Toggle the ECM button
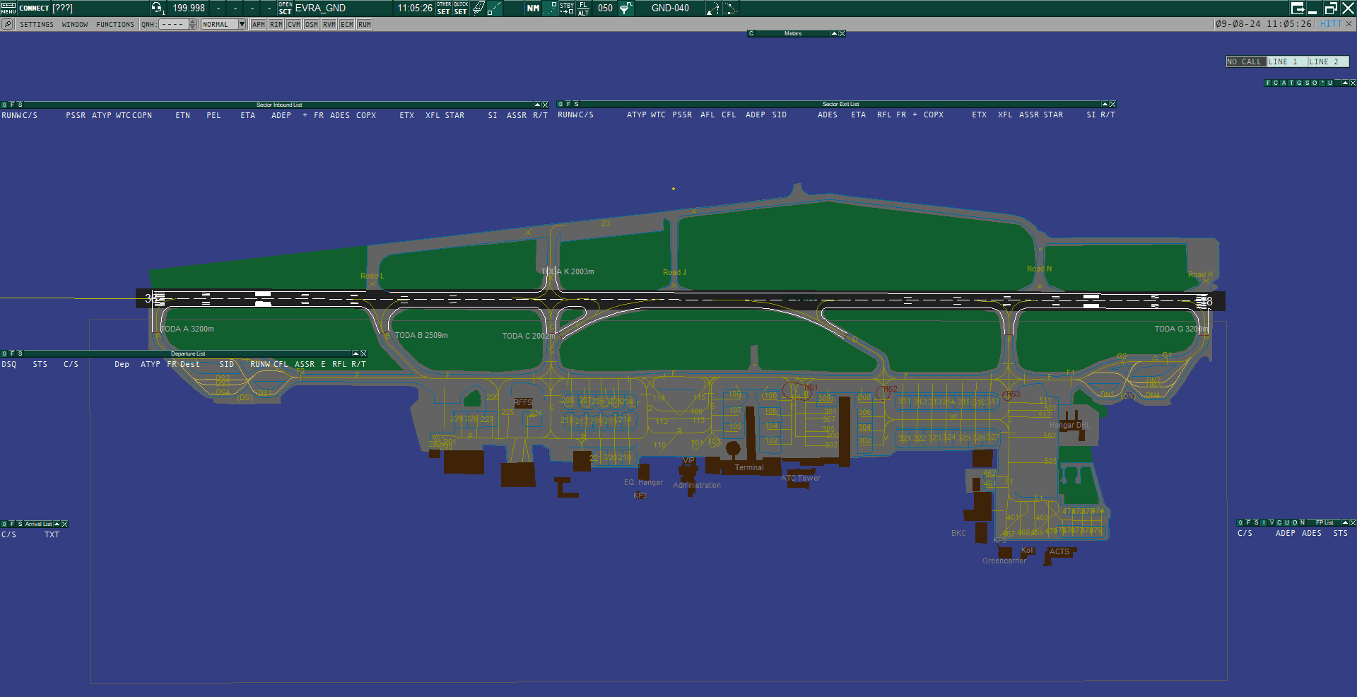Image resolution: width=1357 pixels, height=697 pixels. tap(347, 24)
